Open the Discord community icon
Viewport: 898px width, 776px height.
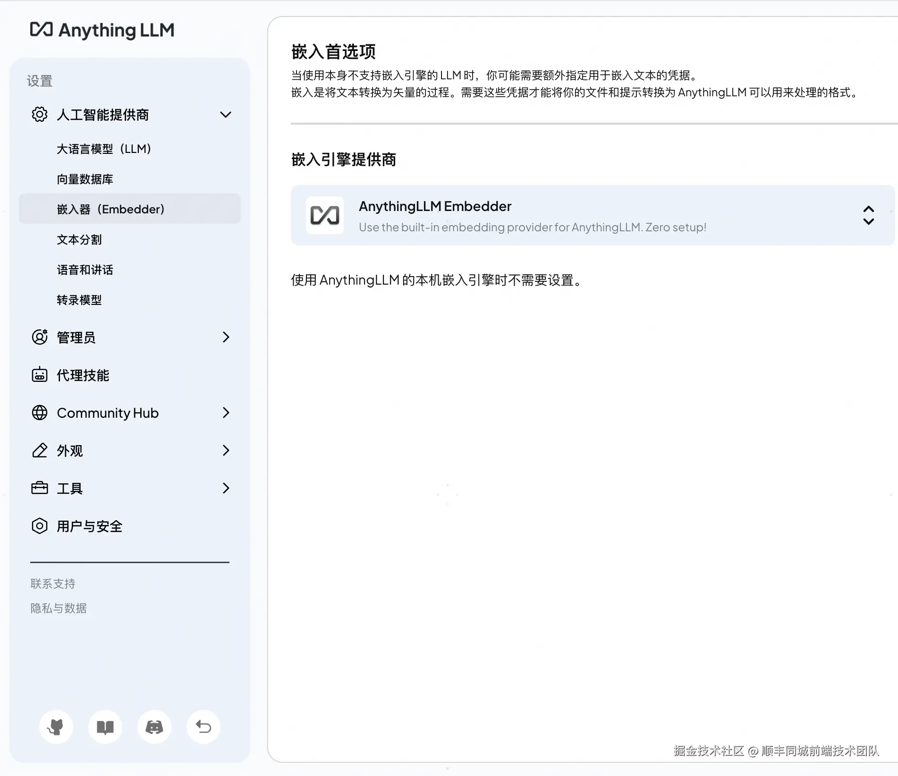pyautogui.click(x=154, y=727)
